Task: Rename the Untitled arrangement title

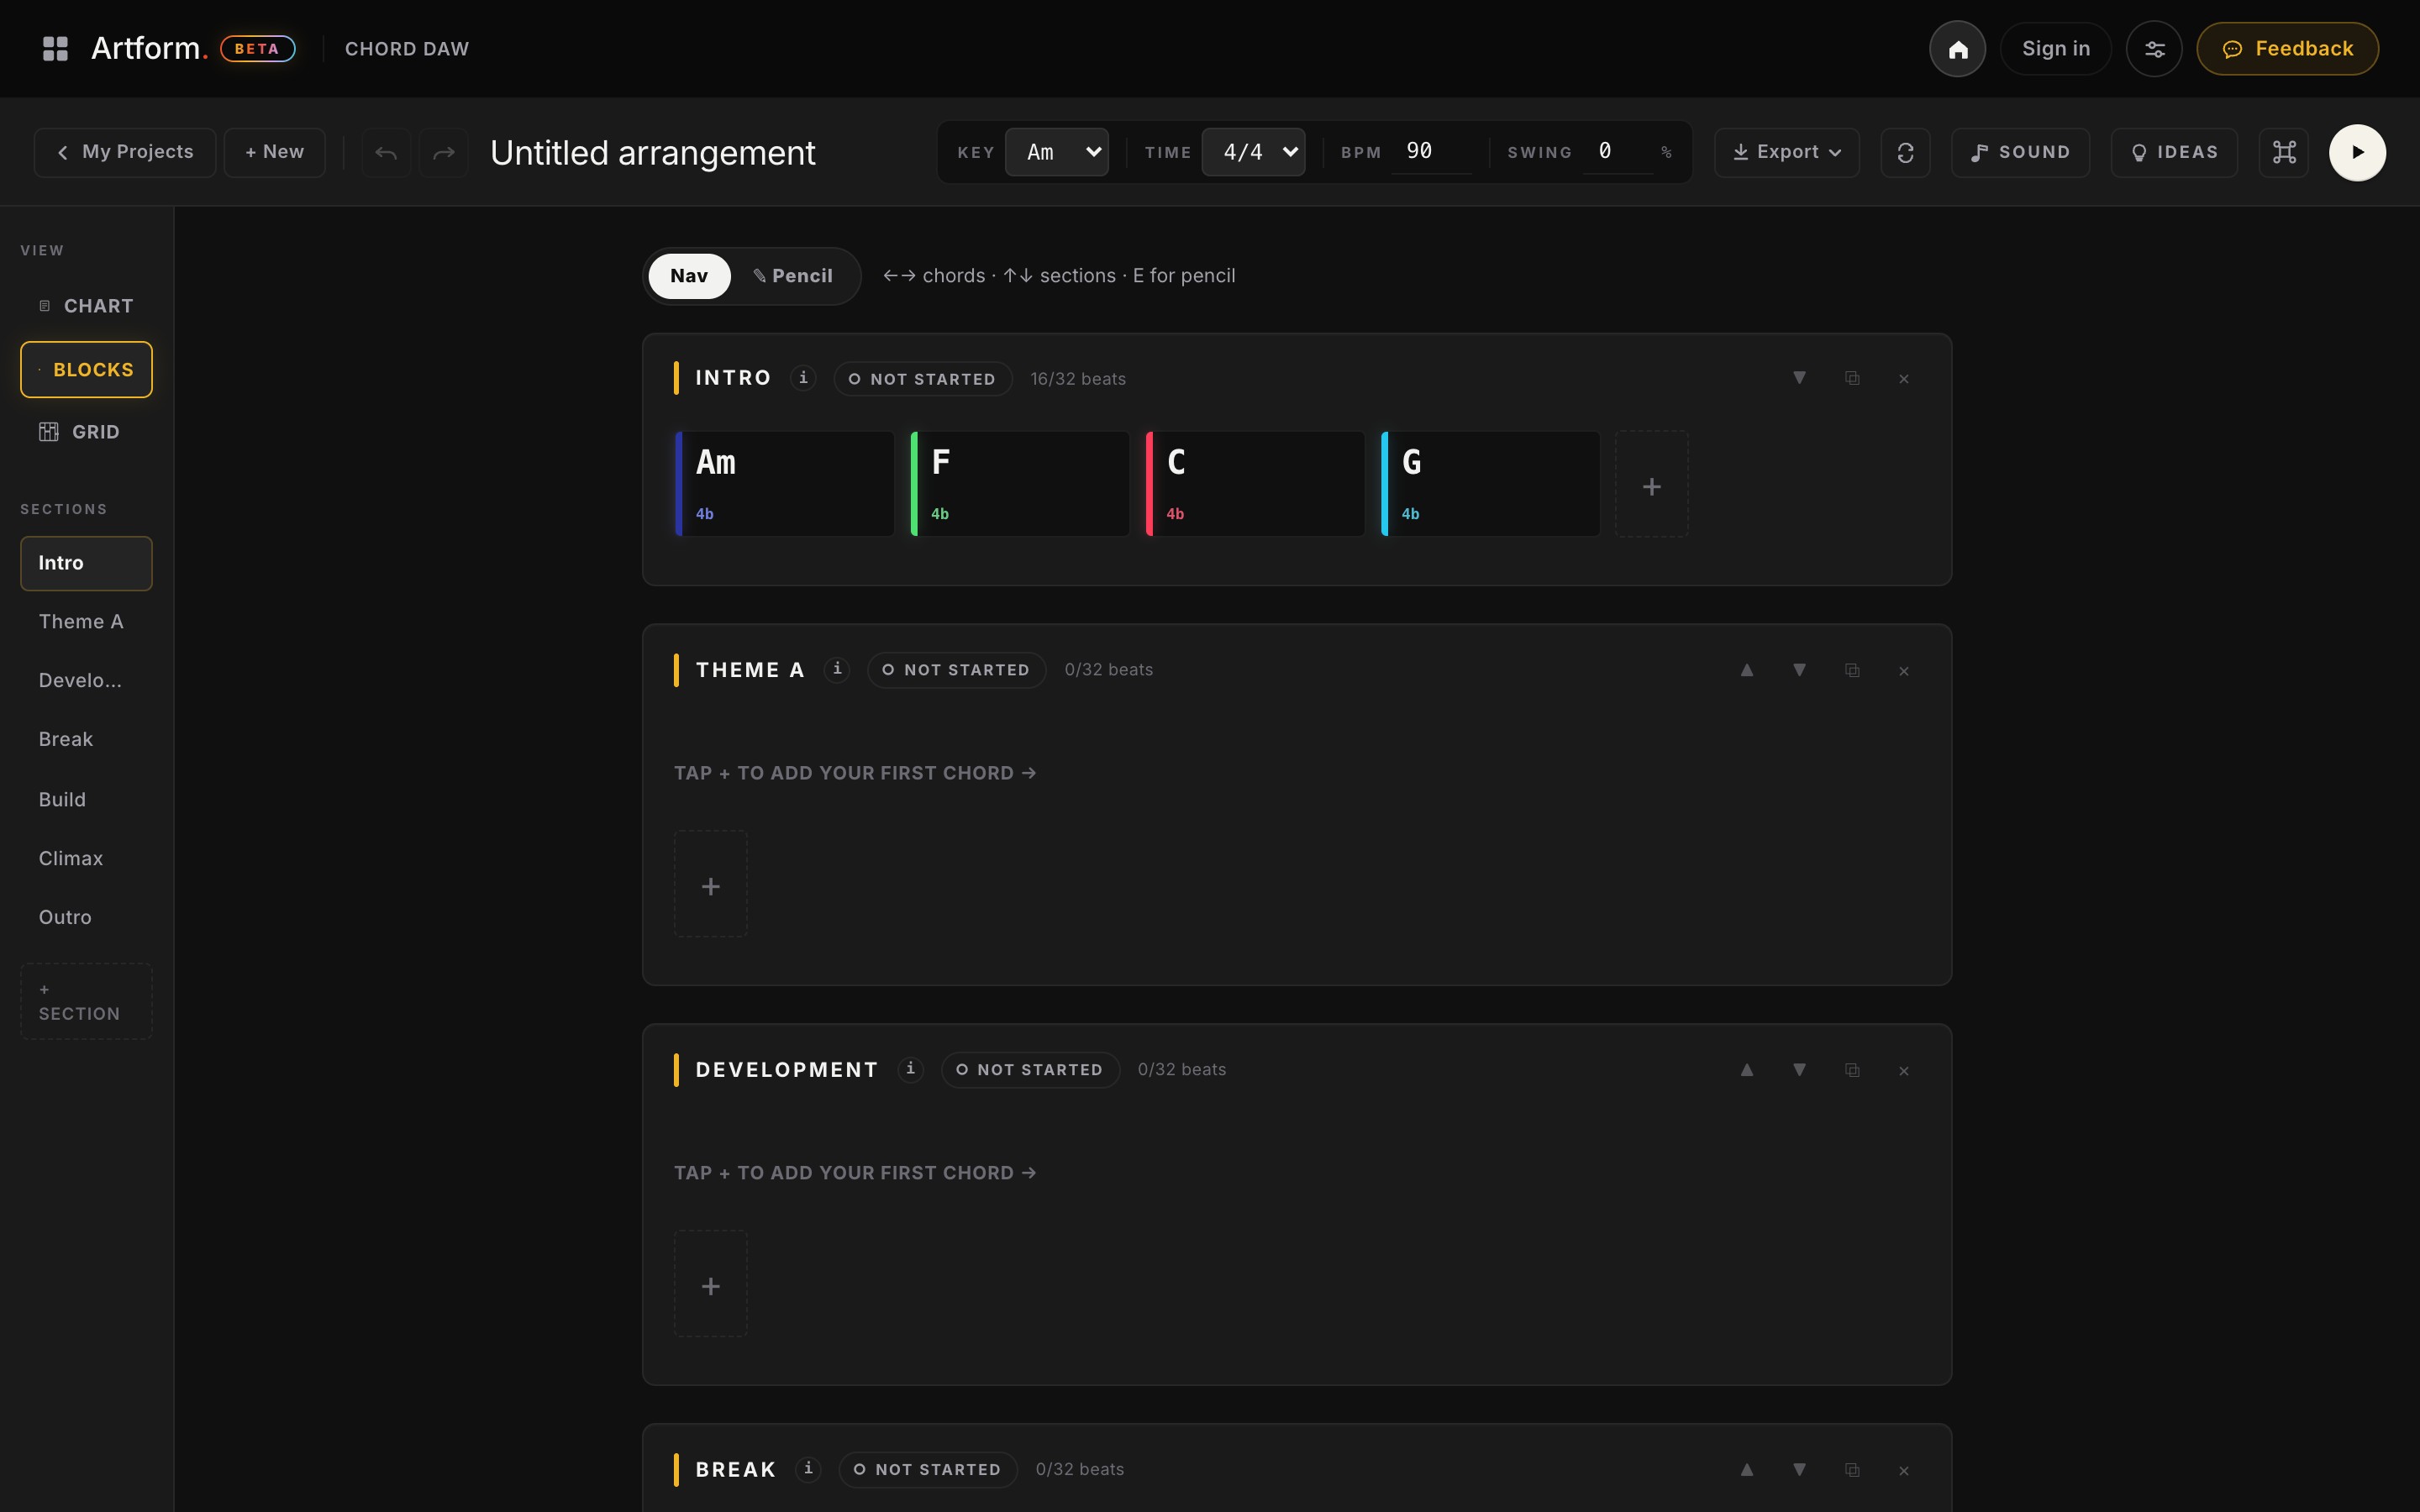Action: point(652,152)
